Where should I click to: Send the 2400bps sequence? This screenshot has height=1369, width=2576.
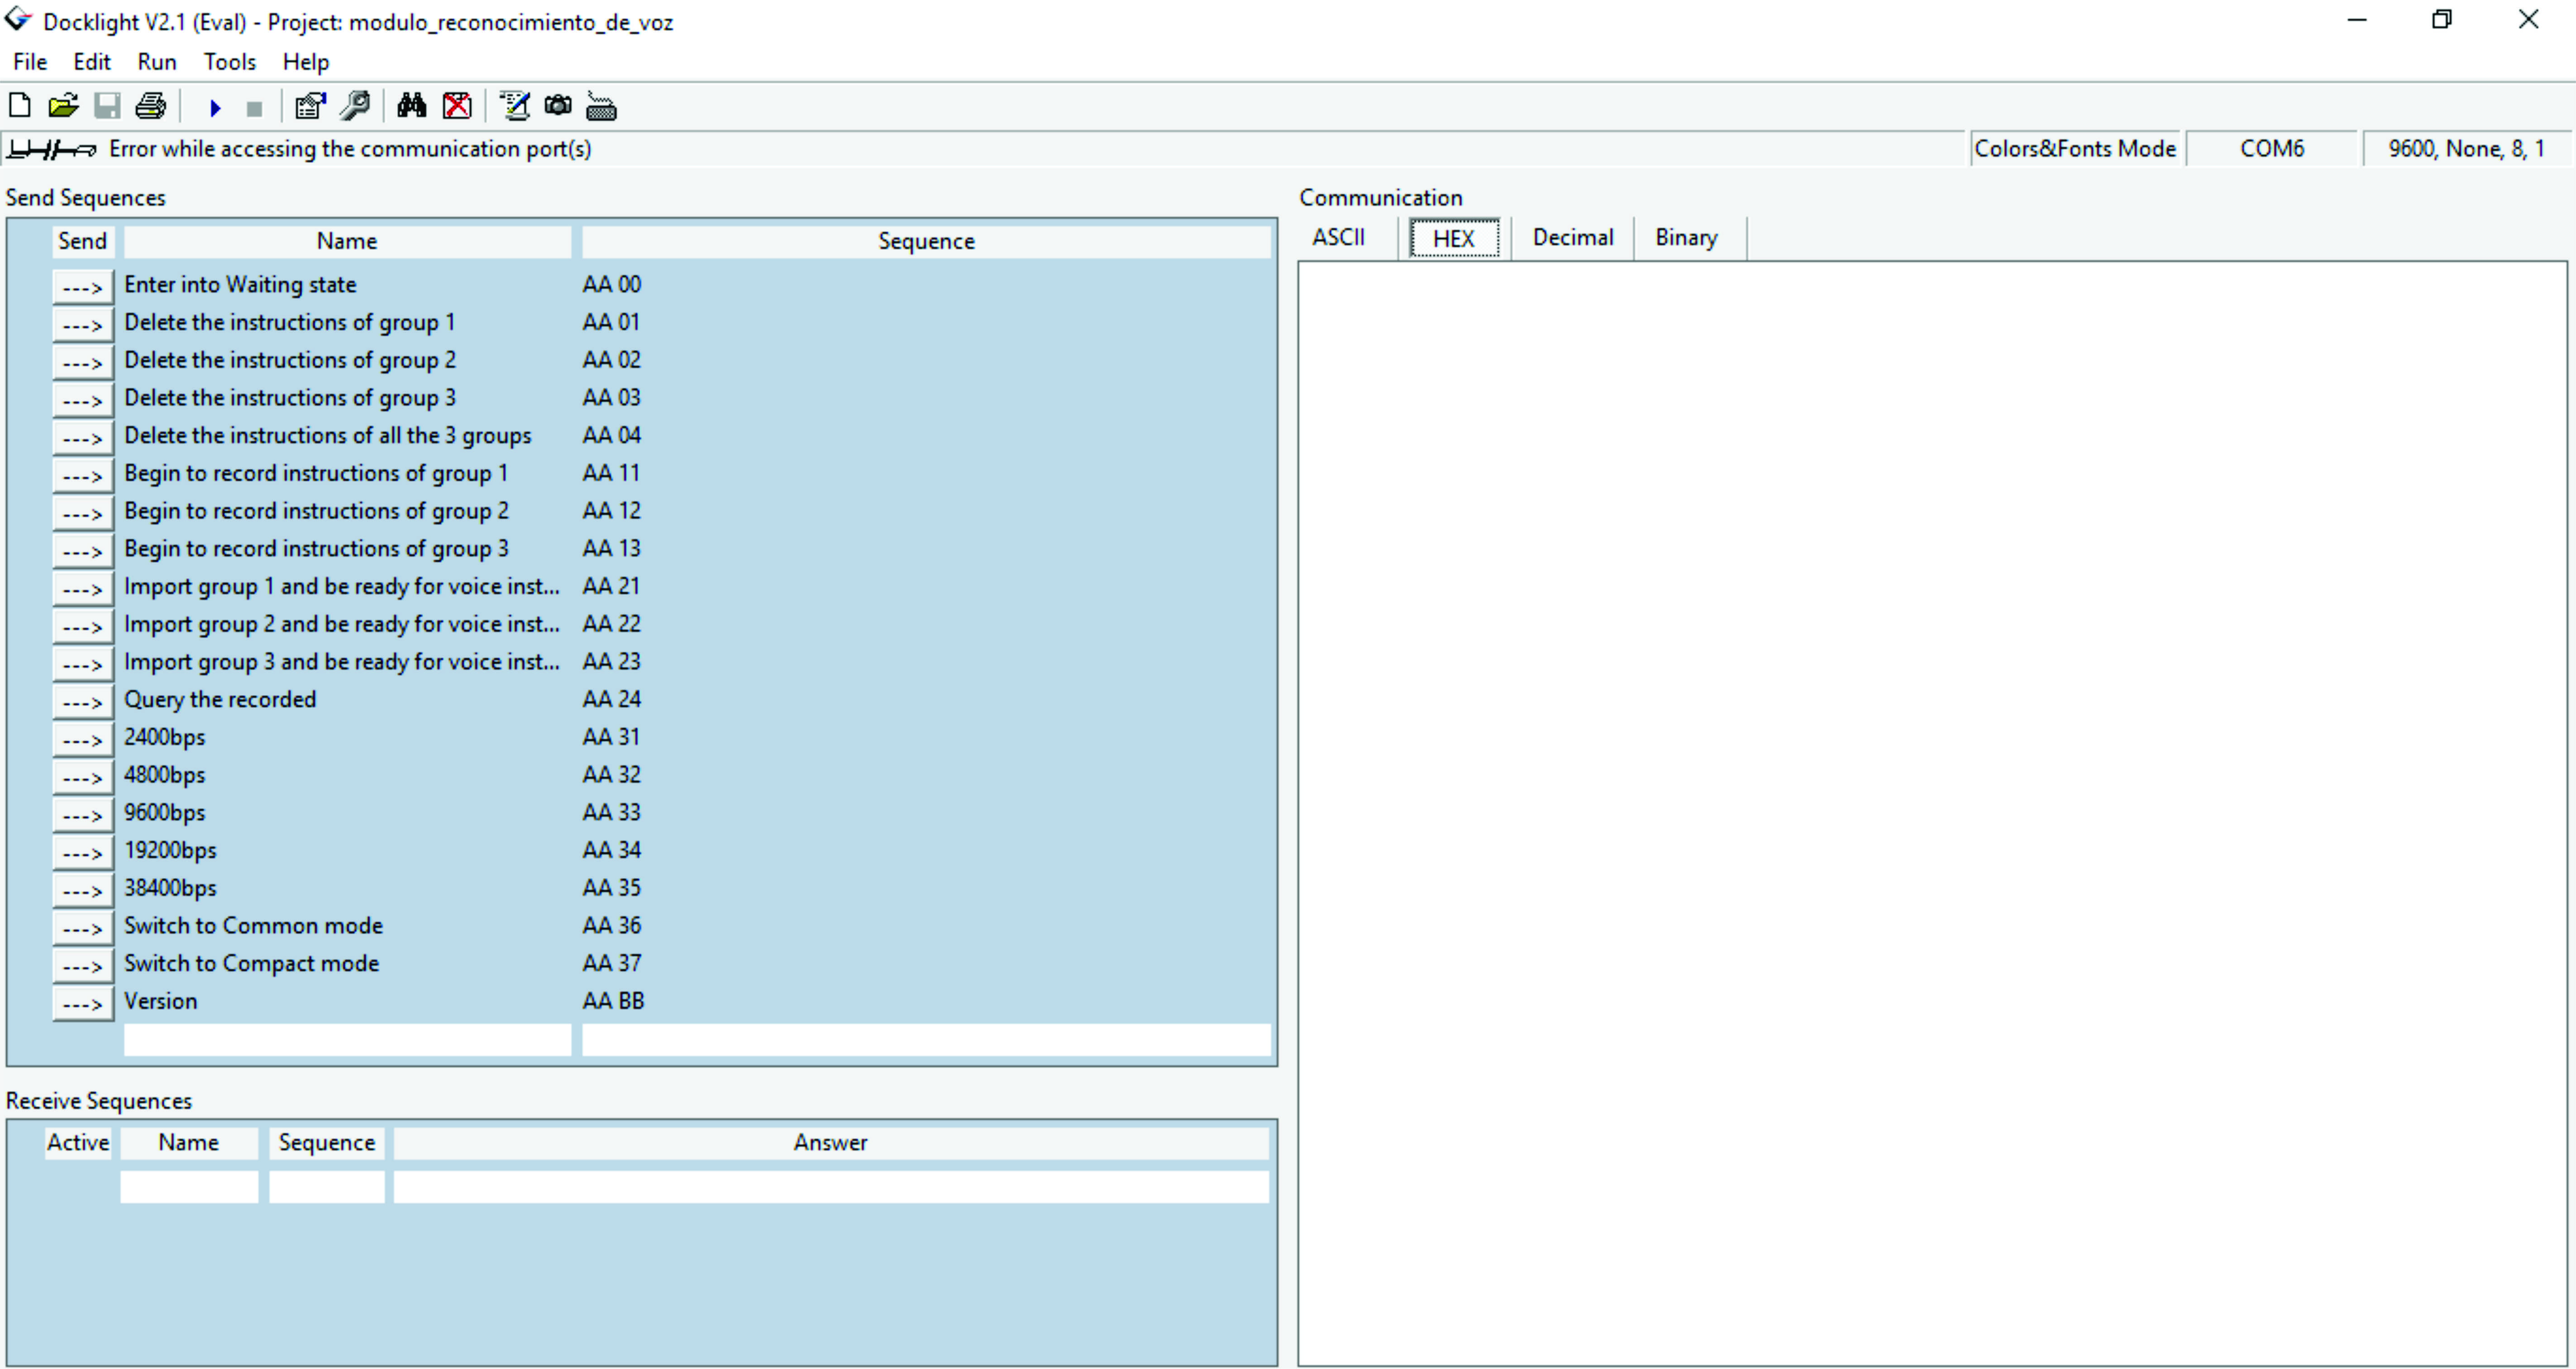(x=83, y=739)
